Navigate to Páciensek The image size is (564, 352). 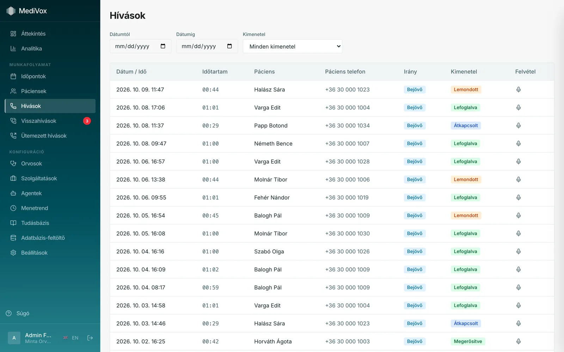pyautogui.click(x=50, y=91)
